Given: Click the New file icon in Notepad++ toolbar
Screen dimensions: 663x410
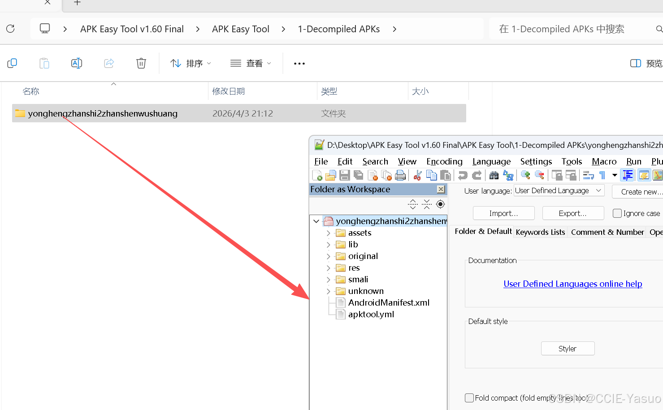Looking at the screenshot, I should point(317,175).
